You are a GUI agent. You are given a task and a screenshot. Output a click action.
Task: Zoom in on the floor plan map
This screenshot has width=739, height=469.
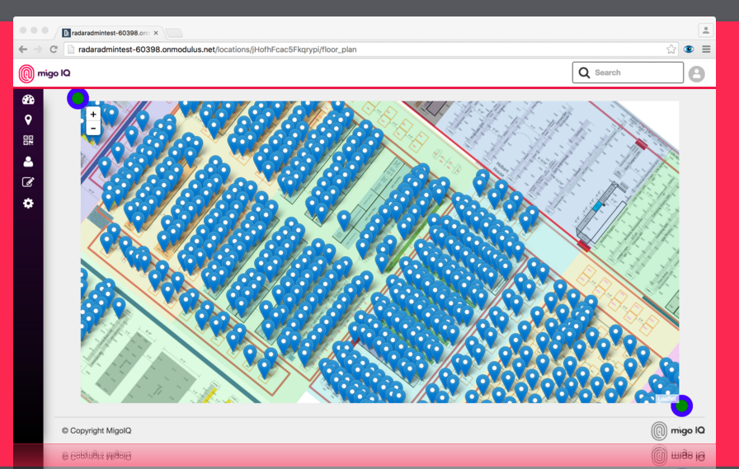[x=93, y=115]
